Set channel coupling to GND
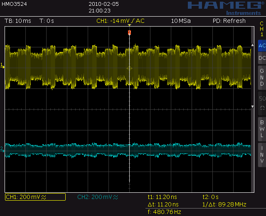 262,78
